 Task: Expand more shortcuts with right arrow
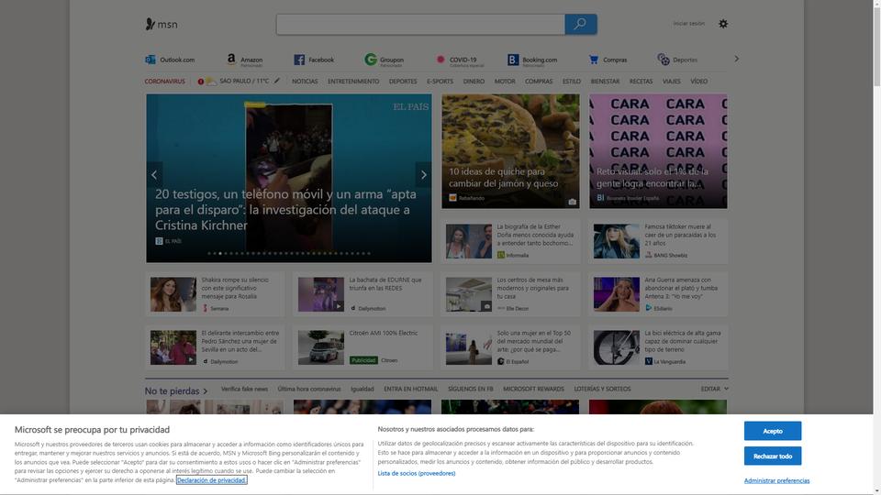pyautogui.click(x=737, y=59)
